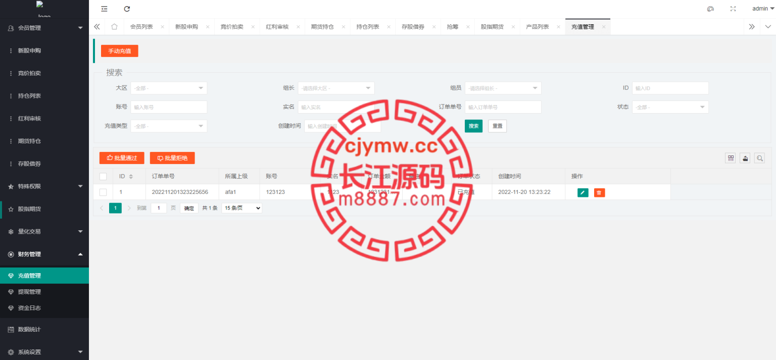Close the 充值管理 tab
The height and width of the screenshot is (360, 776).
click(x=604, y=27)
